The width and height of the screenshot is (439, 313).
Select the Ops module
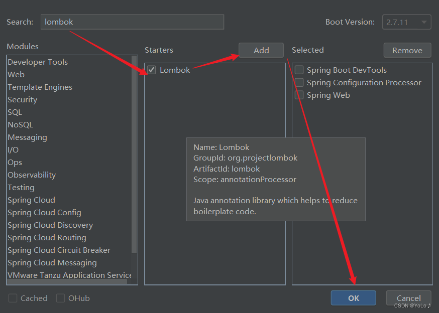(x=69, y=163)
